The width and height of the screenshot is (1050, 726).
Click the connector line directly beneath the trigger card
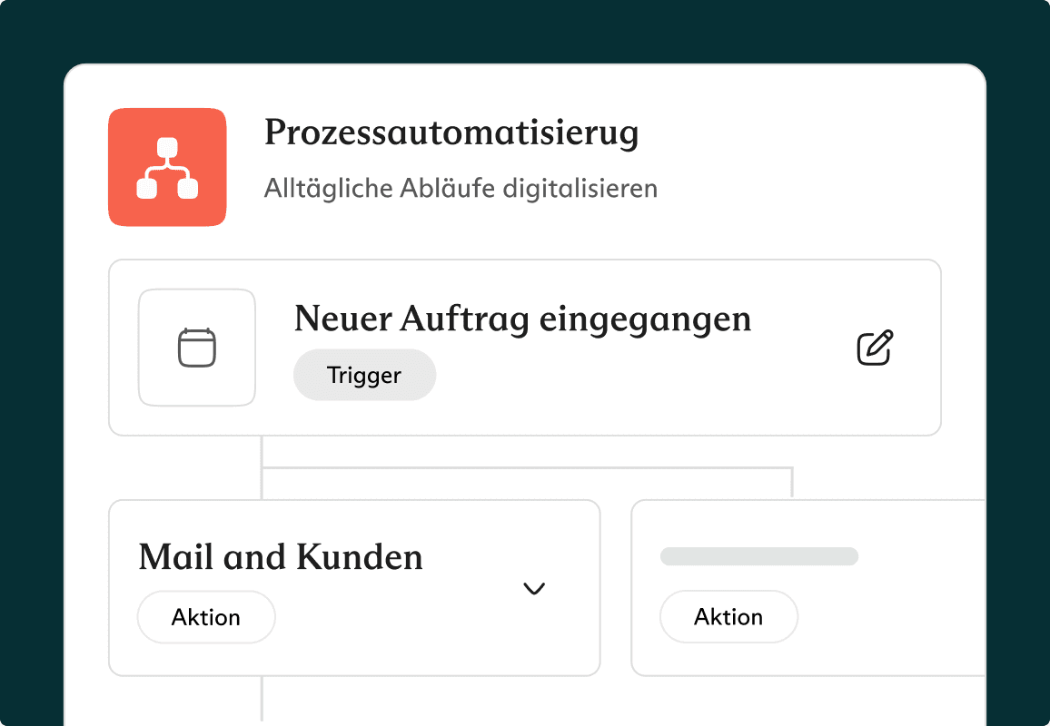tap(262, 451)
